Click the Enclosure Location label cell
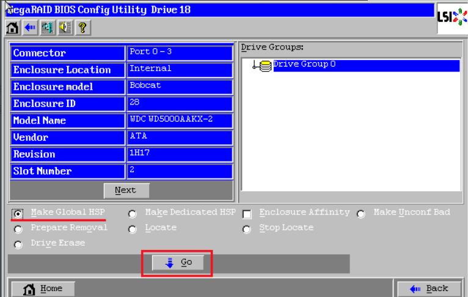 point(67,70)
